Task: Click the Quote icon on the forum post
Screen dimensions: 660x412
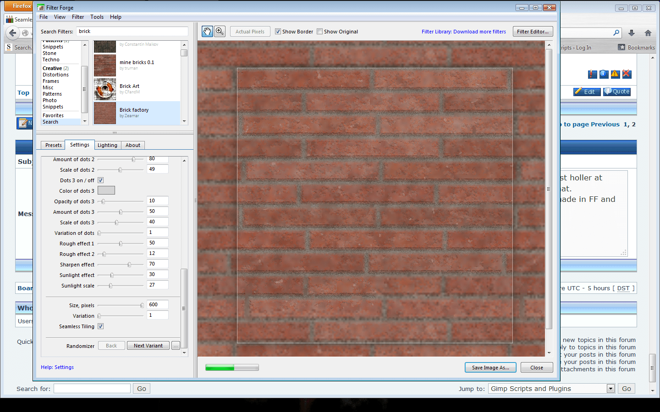Action: click(x=616, y=92)
